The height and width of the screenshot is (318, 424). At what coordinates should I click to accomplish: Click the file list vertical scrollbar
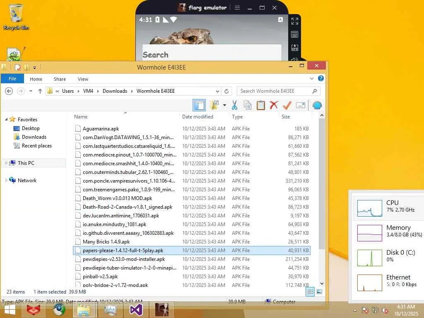point(322,184)
